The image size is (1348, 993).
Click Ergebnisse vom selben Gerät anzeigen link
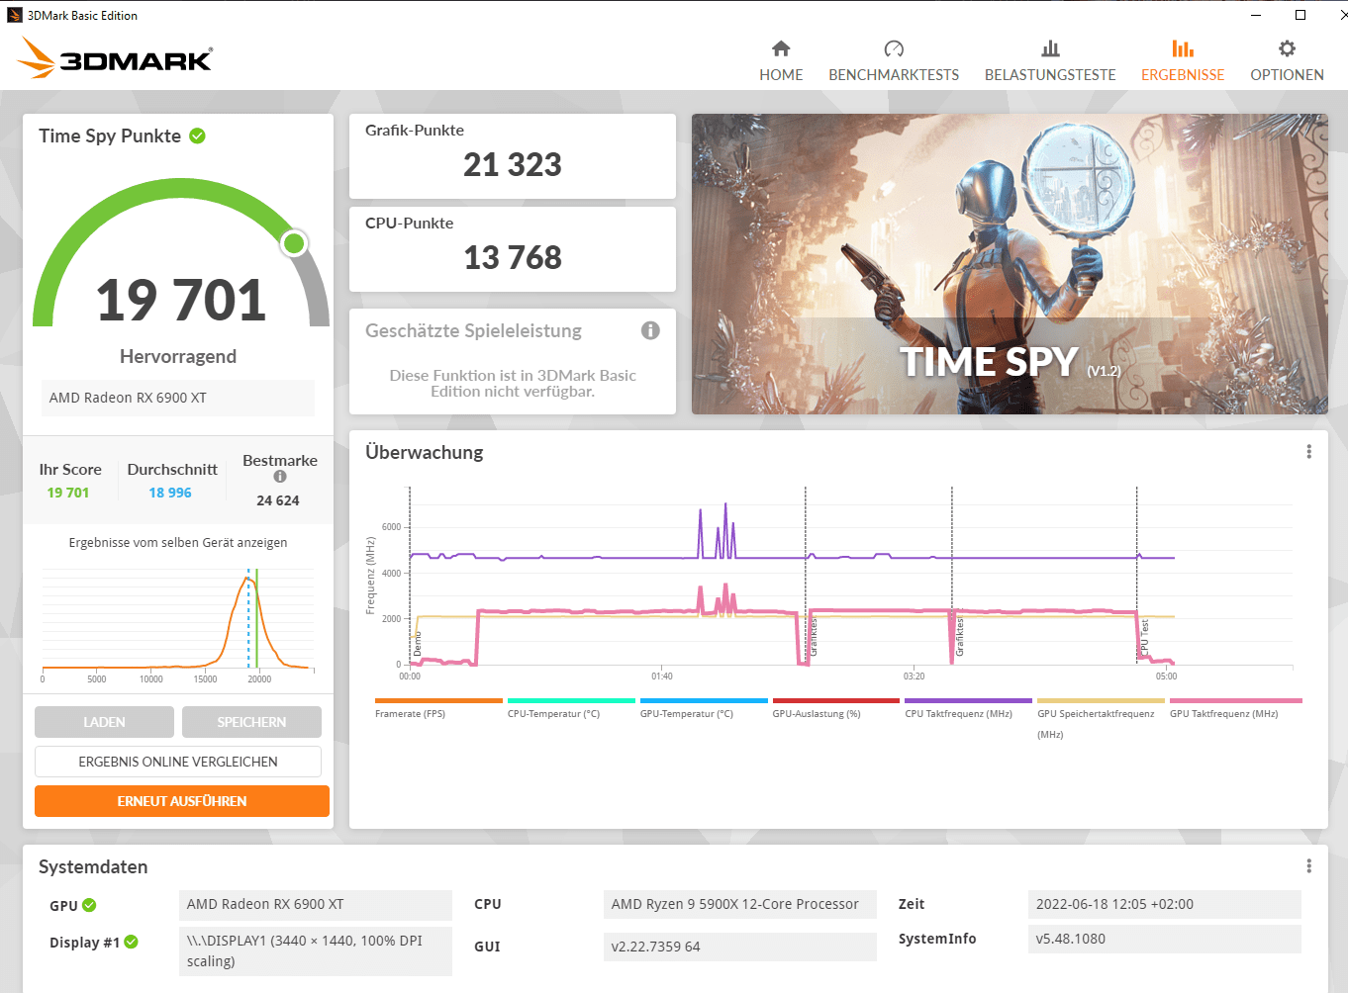[178, 543]
